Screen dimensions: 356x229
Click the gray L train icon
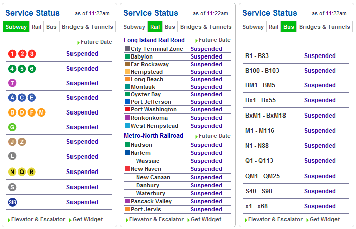click(x=13, y=156)
